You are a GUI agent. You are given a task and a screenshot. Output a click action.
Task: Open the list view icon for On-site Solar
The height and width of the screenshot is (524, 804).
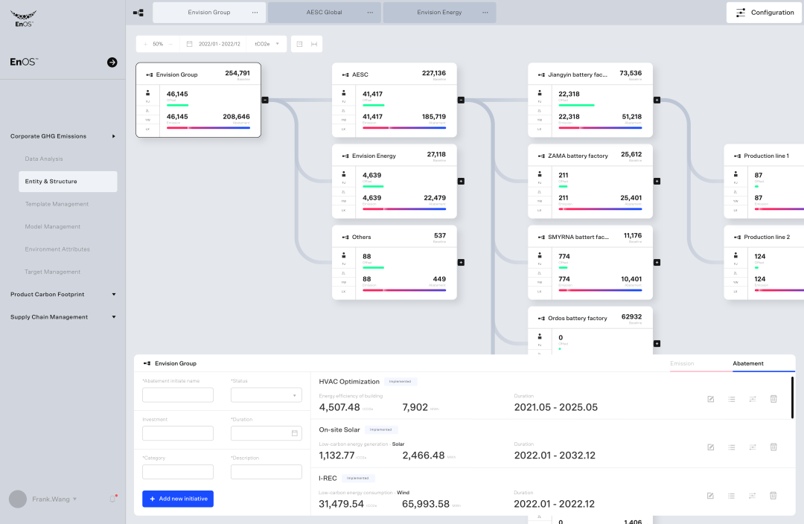(x=732, y=447)
